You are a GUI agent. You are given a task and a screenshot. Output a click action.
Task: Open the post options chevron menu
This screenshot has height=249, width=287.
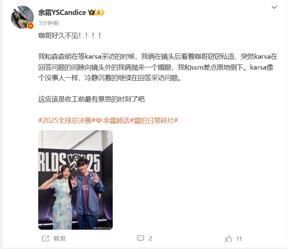pos(274,7)
